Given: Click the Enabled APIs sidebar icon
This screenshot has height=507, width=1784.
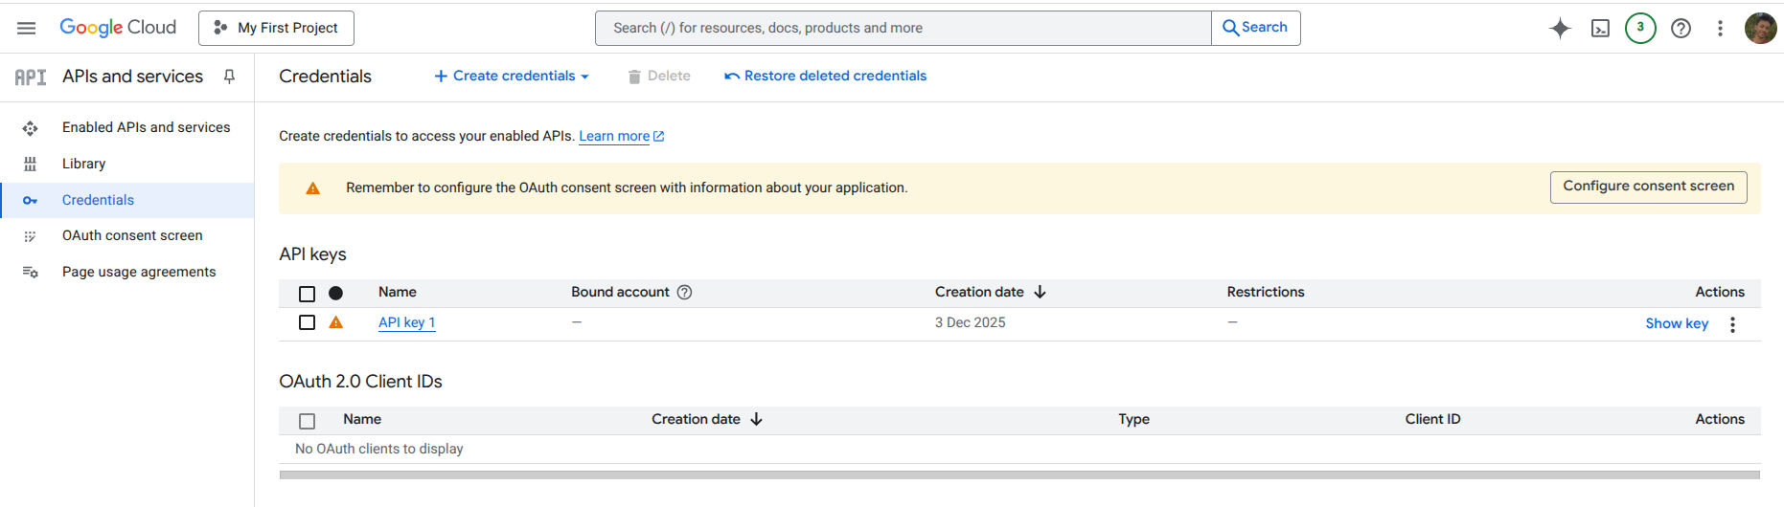Looking at the screenshot, I should coord(30,128).
